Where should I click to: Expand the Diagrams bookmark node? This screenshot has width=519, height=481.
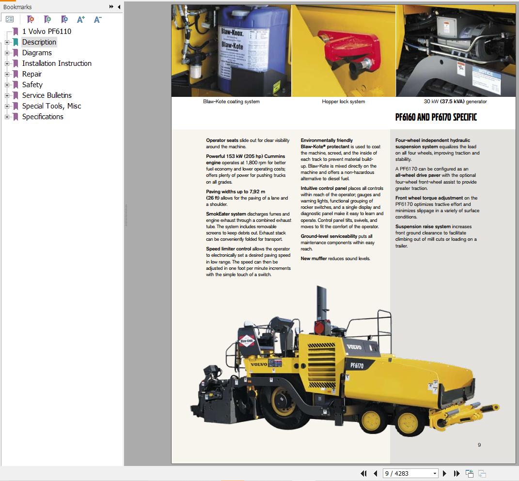(7, 53)
